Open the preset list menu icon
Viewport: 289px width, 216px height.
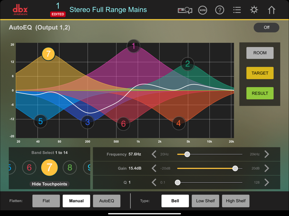[237, 10]
